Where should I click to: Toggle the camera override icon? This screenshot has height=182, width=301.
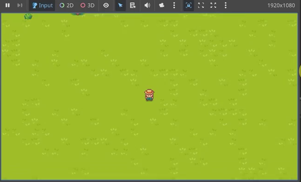(162, 5)
